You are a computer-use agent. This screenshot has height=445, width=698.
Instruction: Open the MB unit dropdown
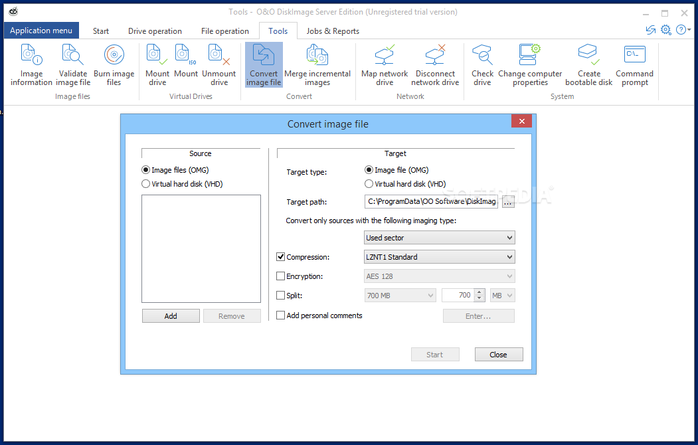(503, 295)
